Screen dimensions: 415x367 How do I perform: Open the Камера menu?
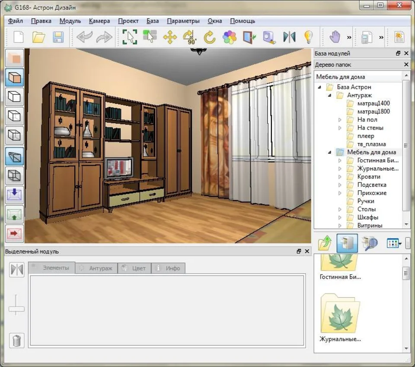point(99,21)
